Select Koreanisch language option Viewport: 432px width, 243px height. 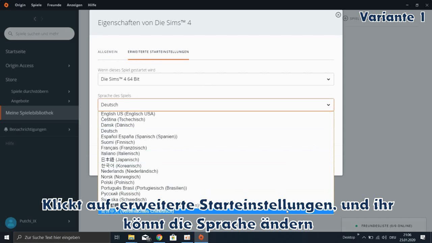[x=216, y=166]
